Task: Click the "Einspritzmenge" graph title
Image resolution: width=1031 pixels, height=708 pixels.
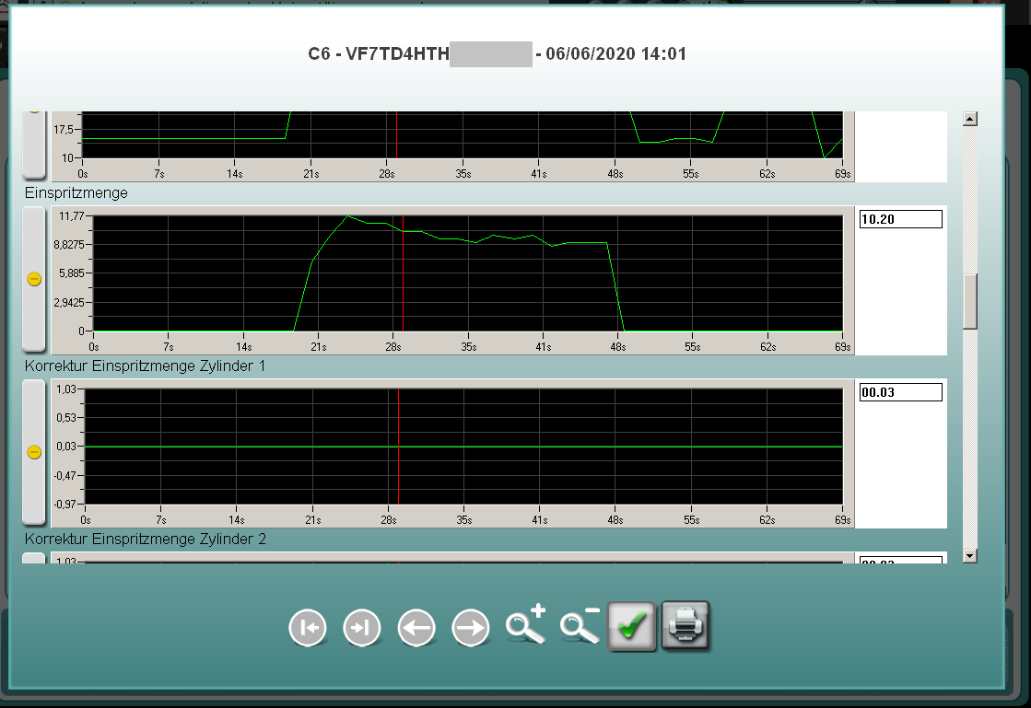Action: [x=76, y=193]
